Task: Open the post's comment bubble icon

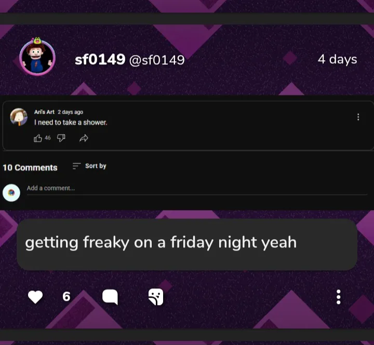Action: point(110,297)
